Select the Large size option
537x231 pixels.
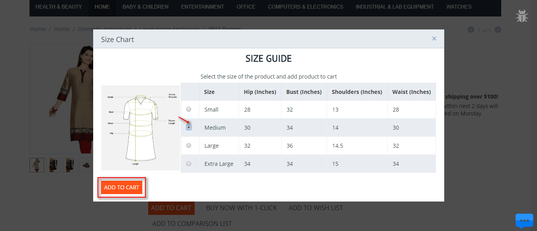pos(189,145)
